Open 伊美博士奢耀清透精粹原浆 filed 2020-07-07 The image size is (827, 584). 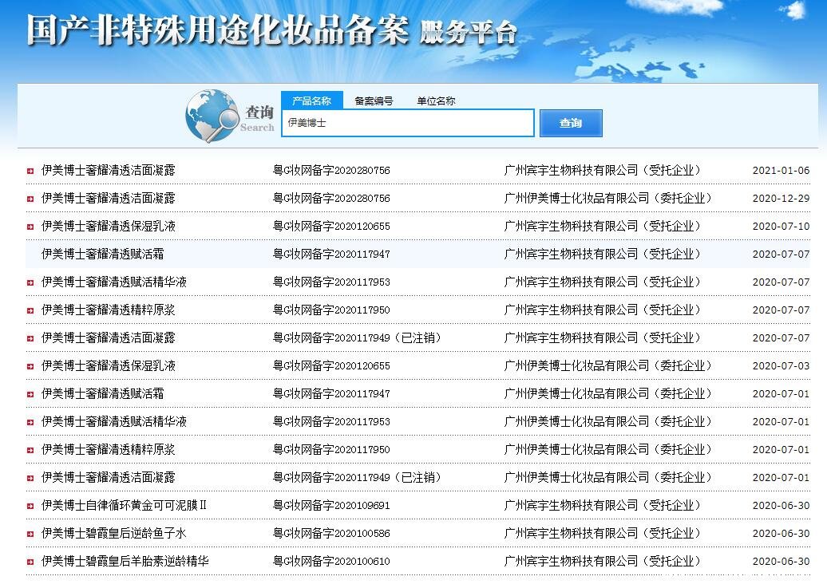click(108, 310)
